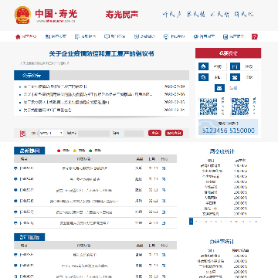
Task: Open headline 关于企业疫情防控和复工复产的倡议书
Action: (x=102, y=54)
